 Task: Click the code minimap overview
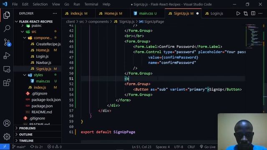[x=254, y=36]
